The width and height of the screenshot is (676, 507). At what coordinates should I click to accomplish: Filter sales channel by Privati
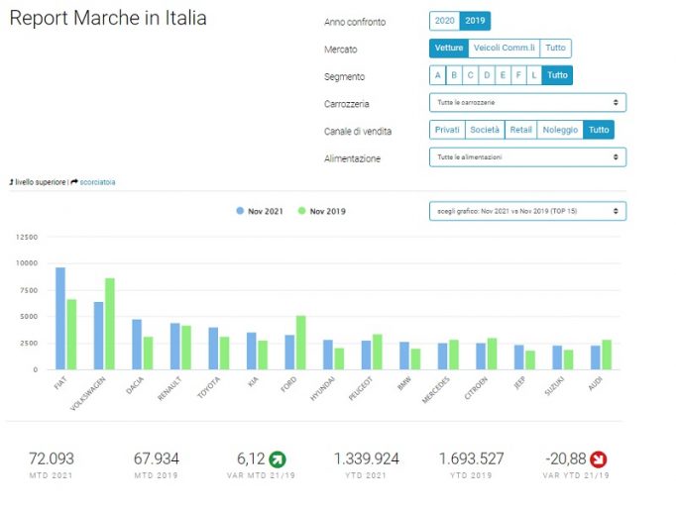(x=447, y=130)
